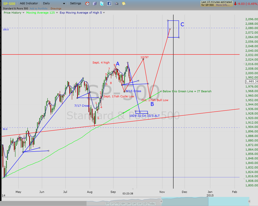Screen dimensions: 258x206
Task: Click the blue rectangle drawing near C
Action: (x=173, y=29)
